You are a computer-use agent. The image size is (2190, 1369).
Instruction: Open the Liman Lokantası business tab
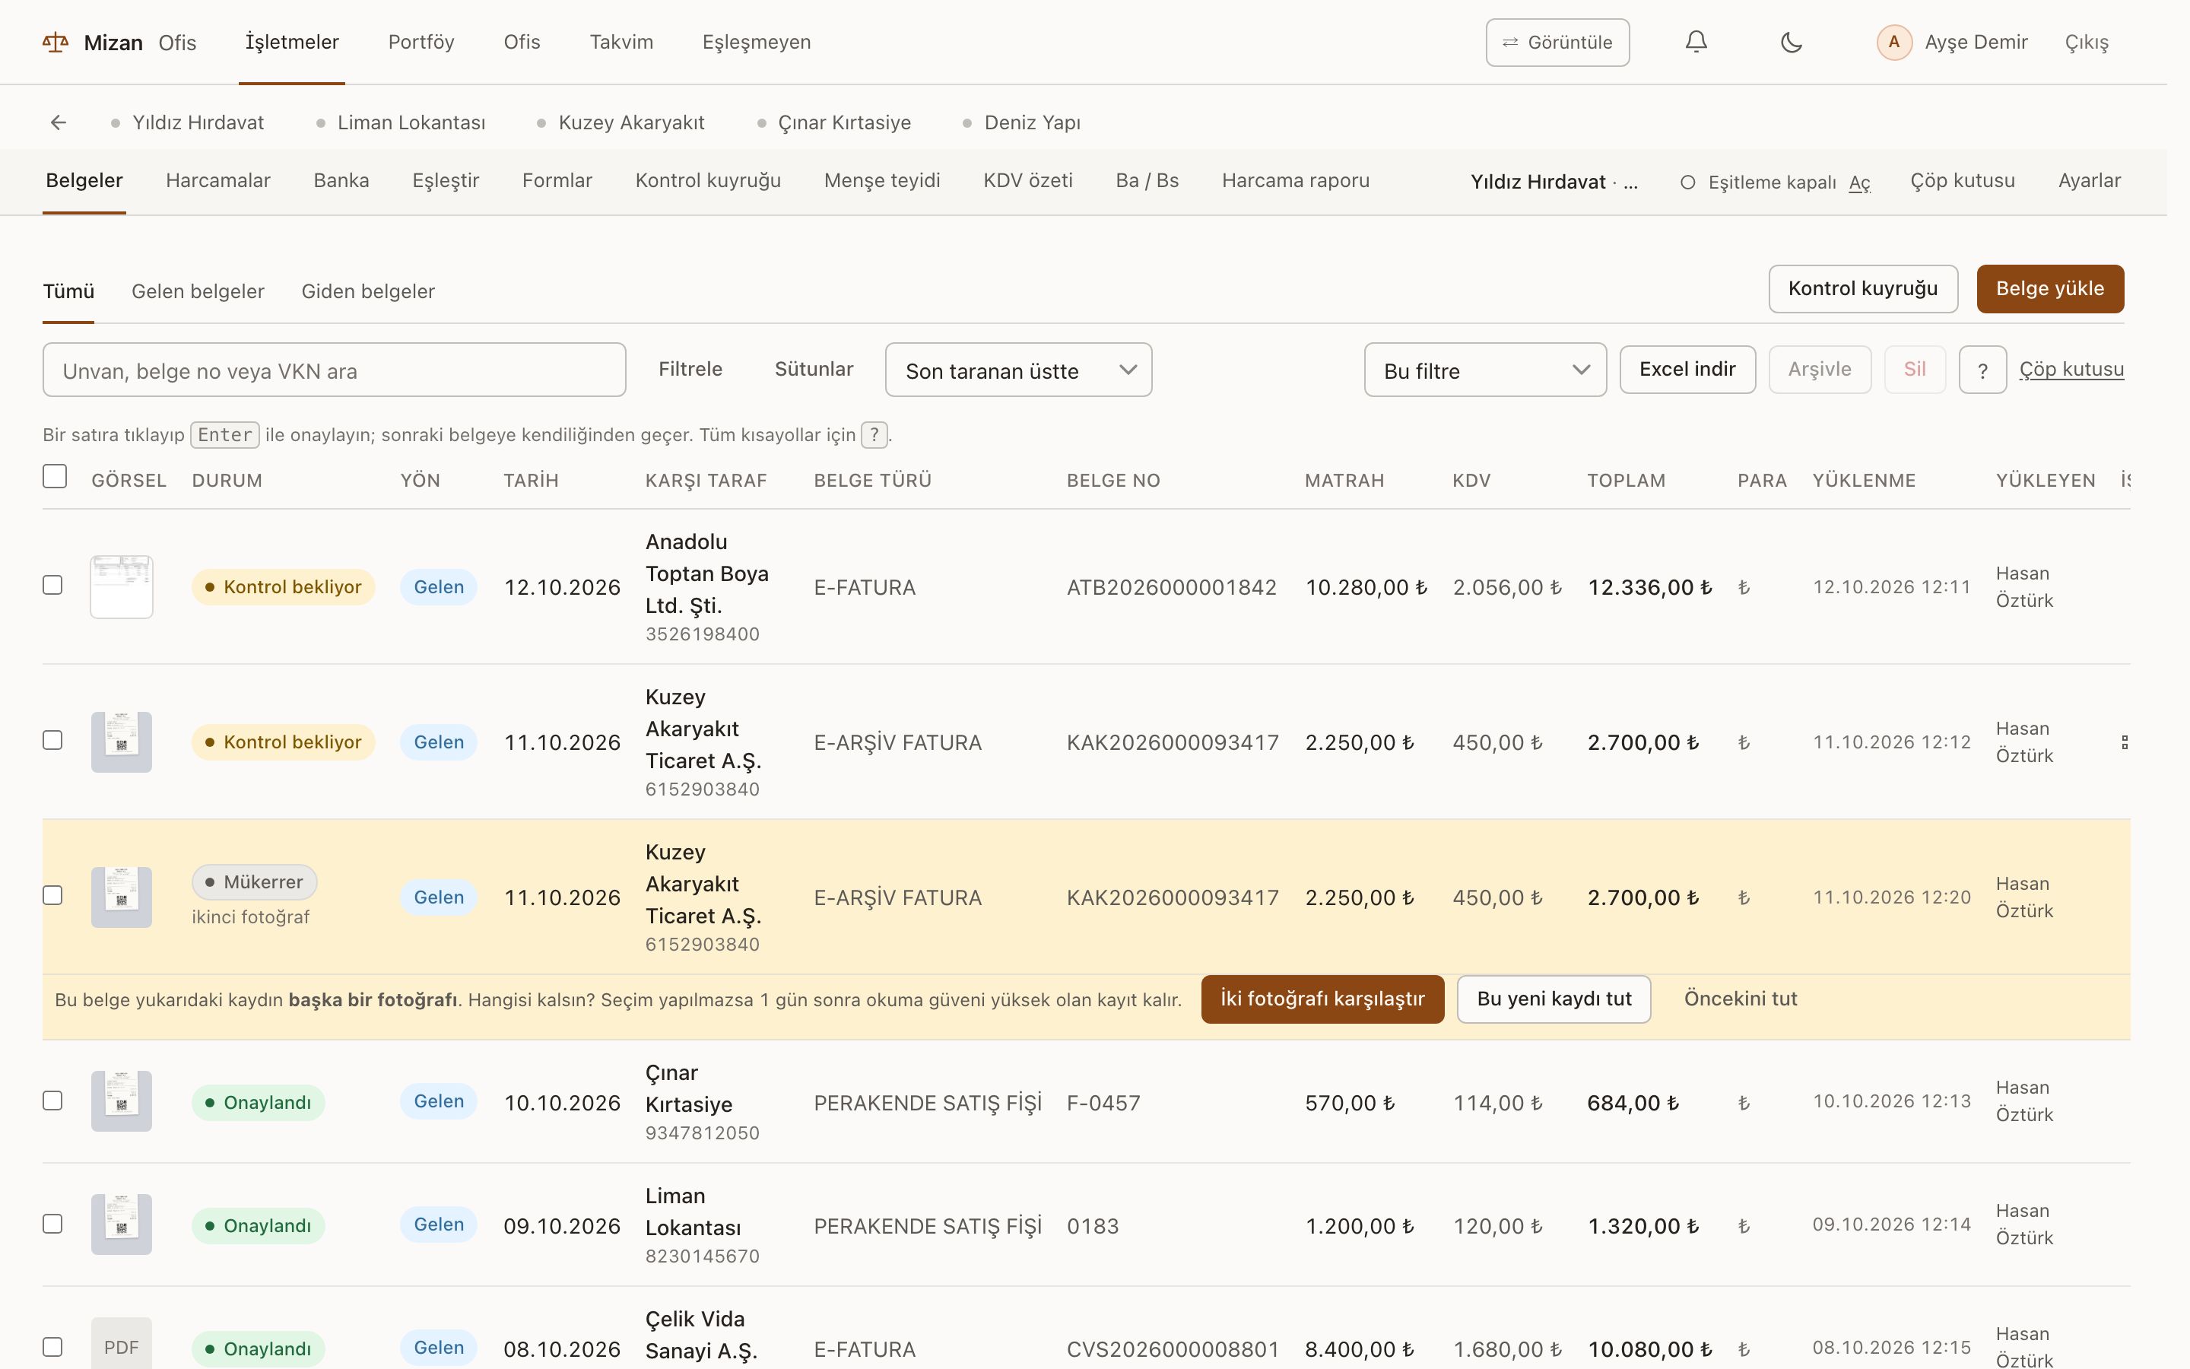(401, 122)
